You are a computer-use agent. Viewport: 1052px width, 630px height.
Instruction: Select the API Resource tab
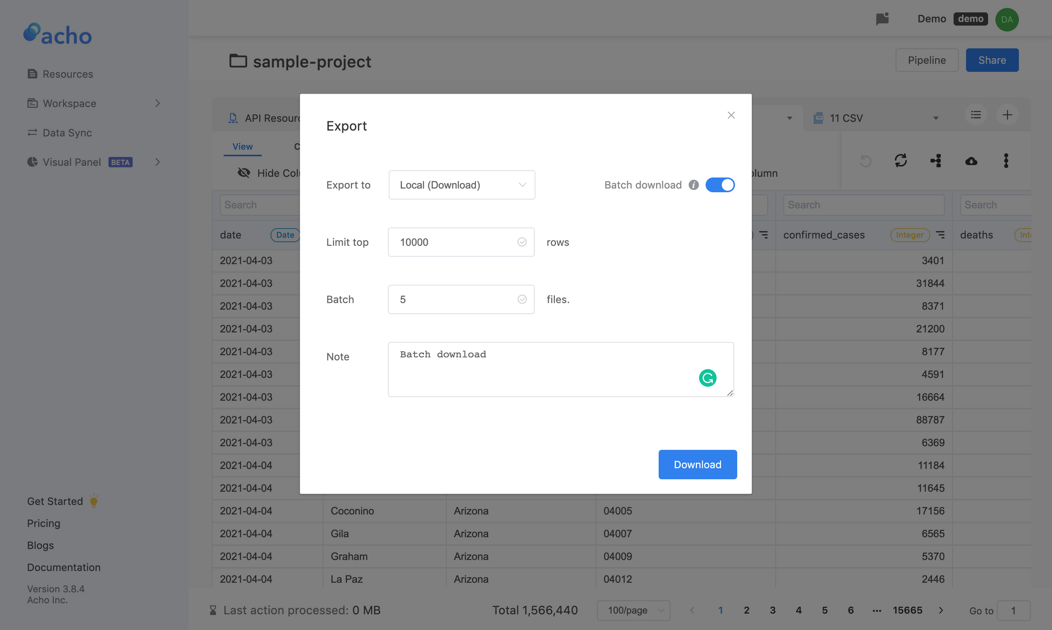265,118
